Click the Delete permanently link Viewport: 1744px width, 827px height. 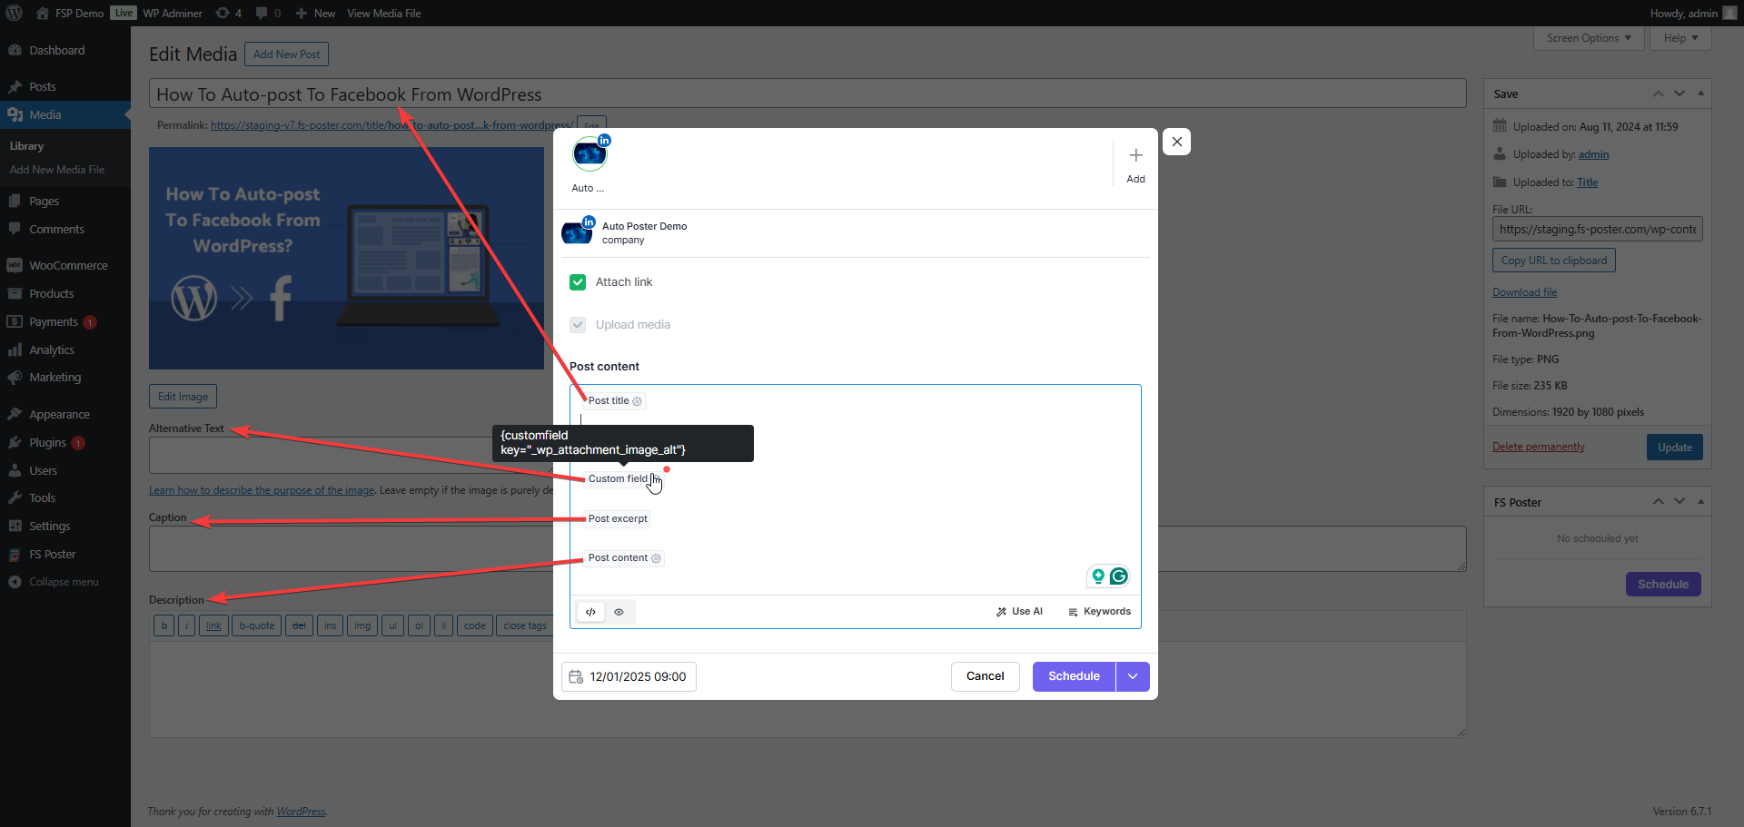pyautogui.click(x=1538, y=447)
